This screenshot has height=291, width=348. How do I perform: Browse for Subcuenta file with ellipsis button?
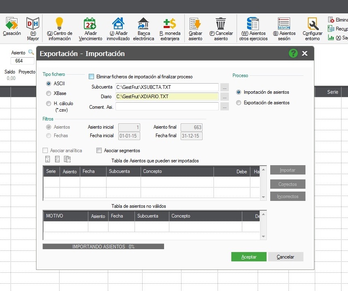click(x=225, y=87)
